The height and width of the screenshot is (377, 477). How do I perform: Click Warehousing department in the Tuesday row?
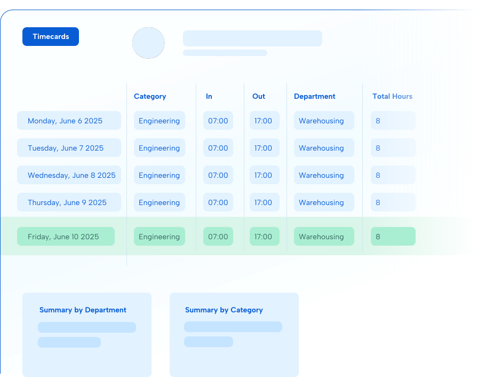click(324, 148)
